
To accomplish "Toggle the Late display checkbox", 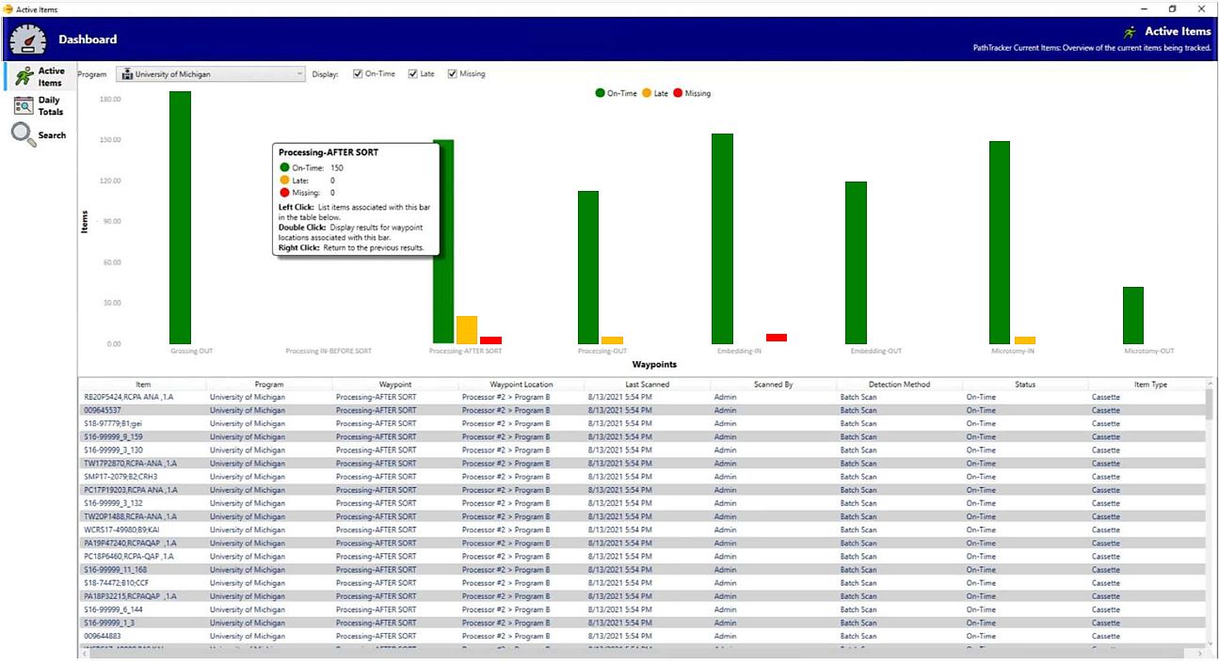I will (x=412, y=73).
